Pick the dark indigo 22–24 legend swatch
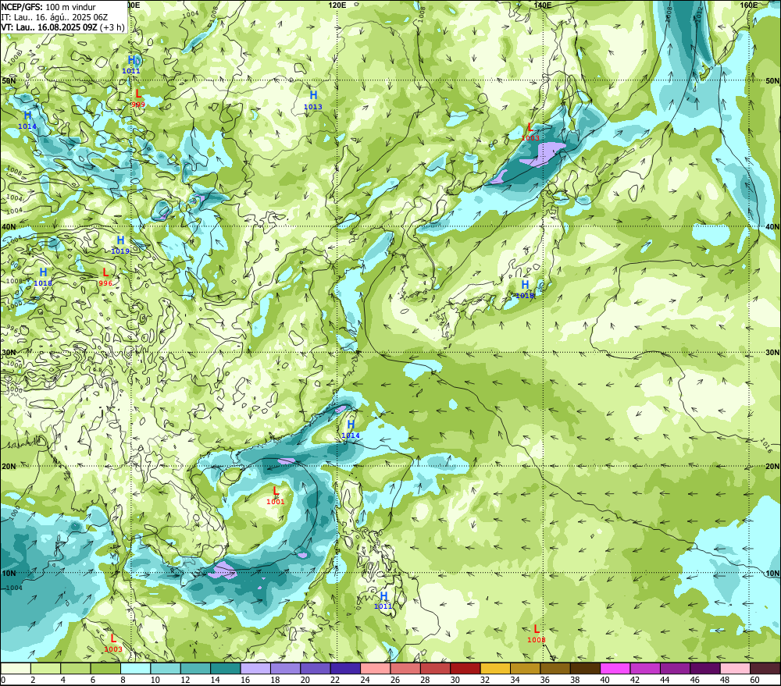Screen dimensions: 781x686 [x=346, y=668]
